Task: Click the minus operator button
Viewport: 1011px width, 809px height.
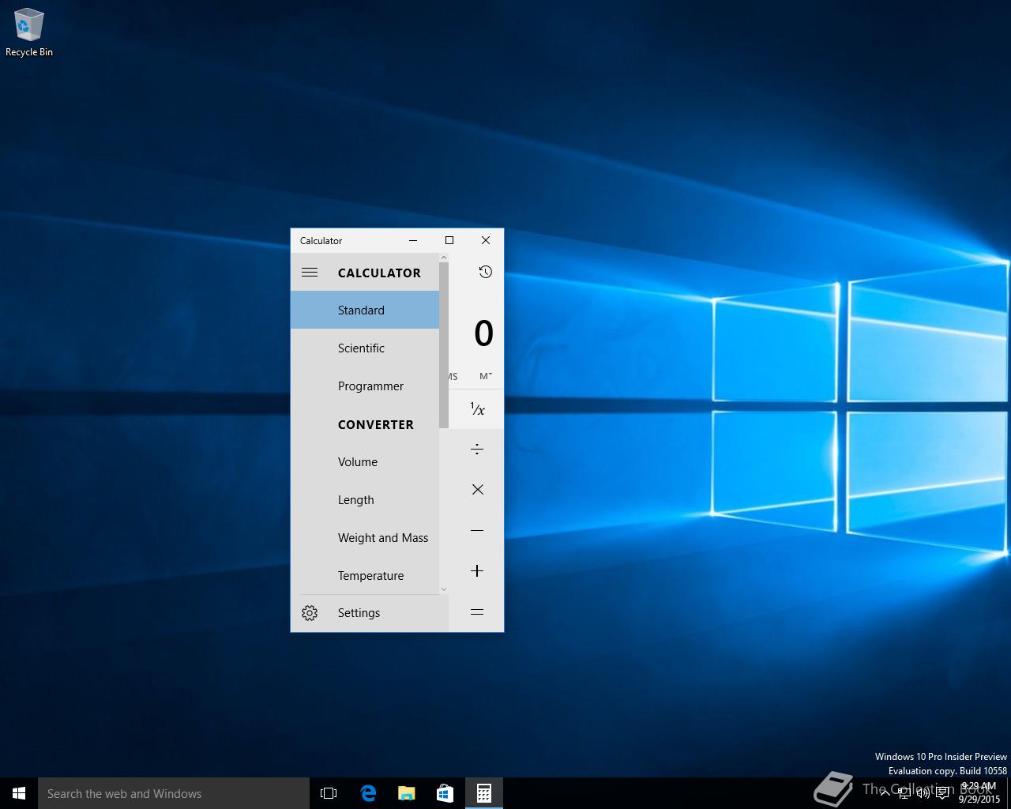Action: click(476, 530)
